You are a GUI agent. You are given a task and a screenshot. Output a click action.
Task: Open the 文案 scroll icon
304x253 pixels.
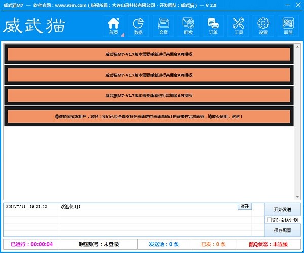tap(163, 26)
